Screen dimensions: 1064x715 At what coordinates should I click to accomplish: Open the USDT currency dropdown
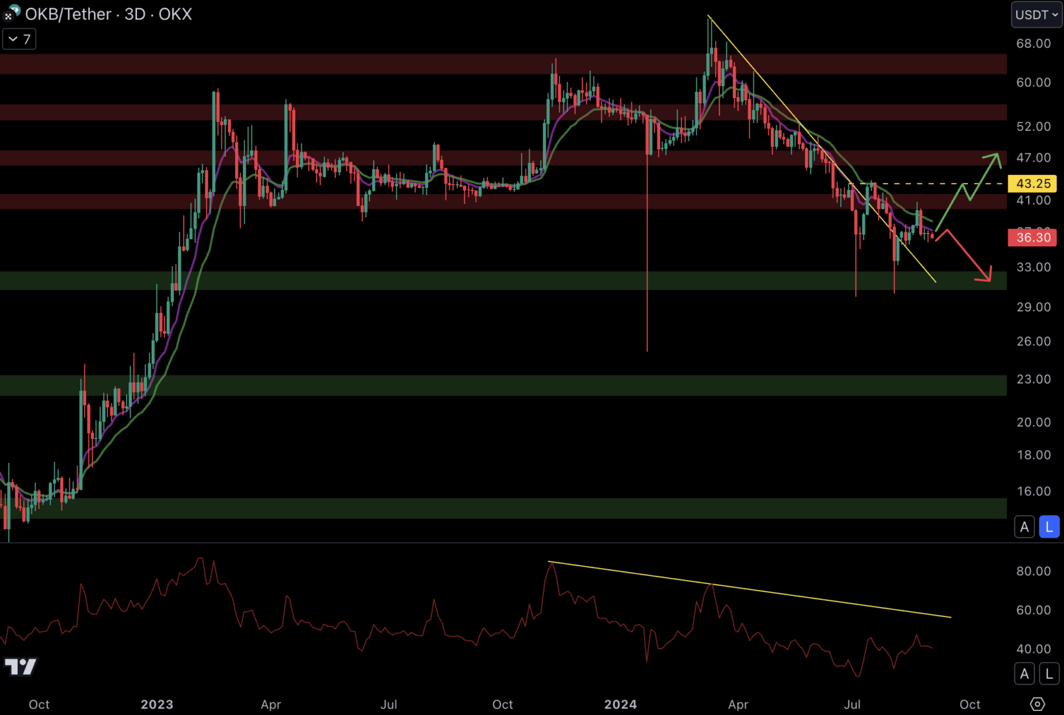click(x=1036, y=15)
